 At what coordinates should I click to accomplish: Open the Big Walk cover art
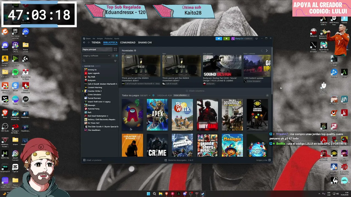tap(182, 115)
